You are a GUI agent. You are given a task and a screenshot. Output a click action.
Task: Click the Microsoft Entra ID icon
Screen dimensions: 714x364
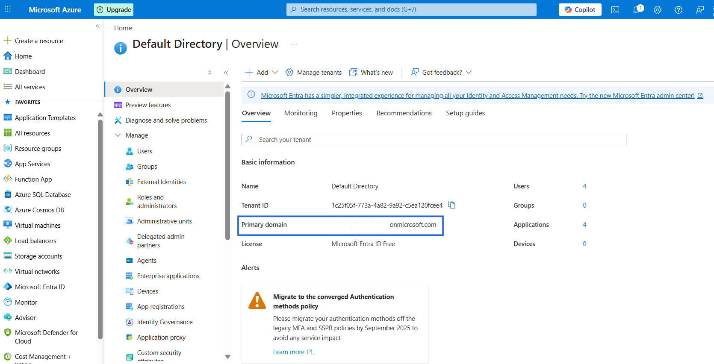(x=8, y=287)
